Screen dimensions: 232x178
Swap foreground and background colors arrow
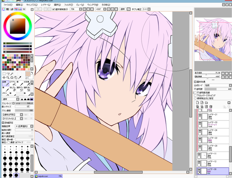[32, 73]
